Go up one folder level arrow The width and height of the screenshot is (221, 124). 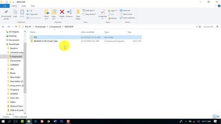point(16,27)
